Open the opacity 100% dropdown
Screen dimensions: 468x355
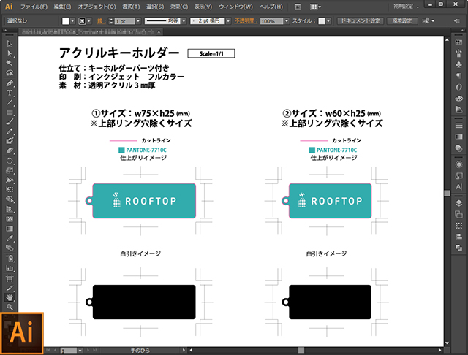(287, 21)
